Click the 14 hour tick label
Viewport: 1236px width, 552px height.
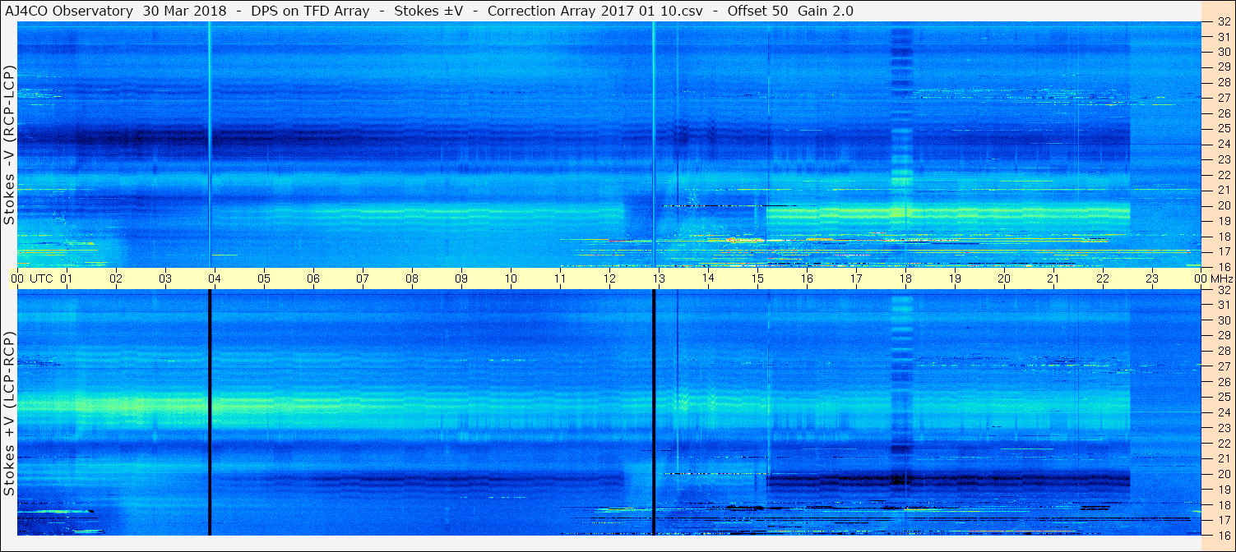[x=708, y=278]
